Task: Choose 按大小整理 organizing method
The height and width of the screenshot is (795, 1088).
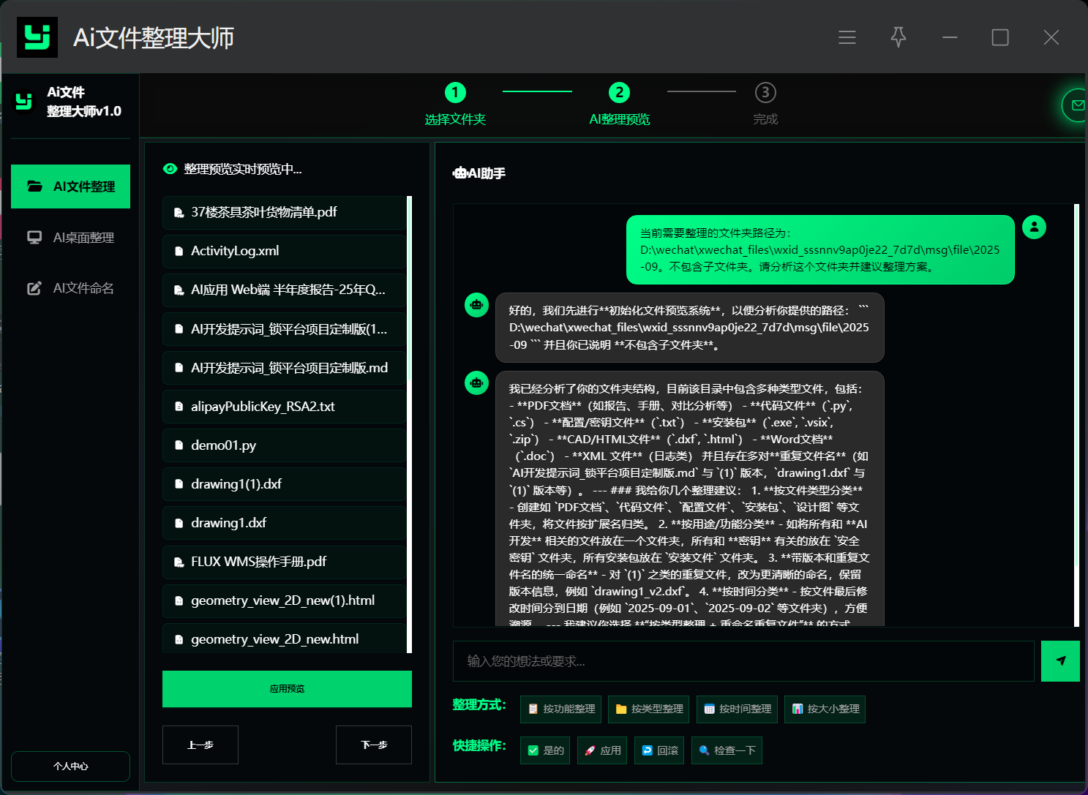Action: point(825,709)
